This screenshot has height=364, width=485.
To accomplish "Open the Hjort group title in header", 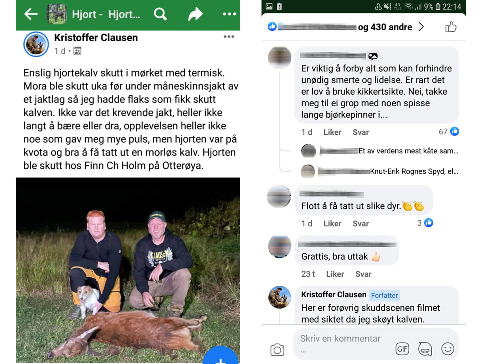I will click(x=106, y=15).
